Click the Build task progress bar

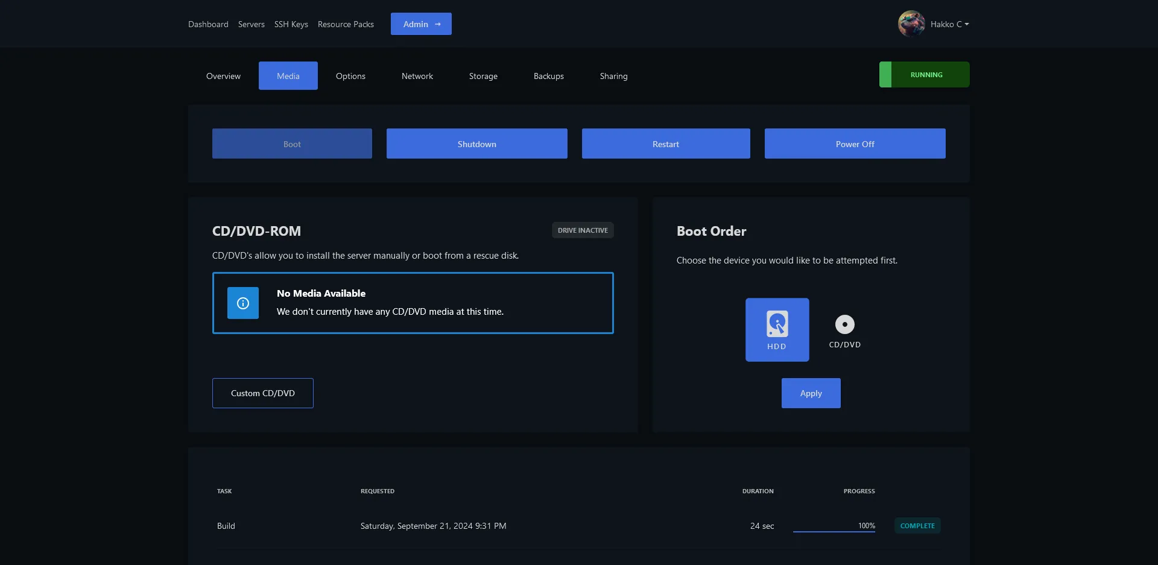coord(834,531)
